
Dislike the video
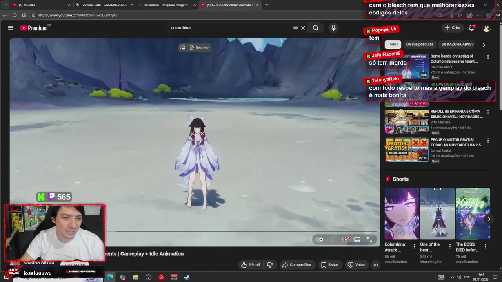270,265
